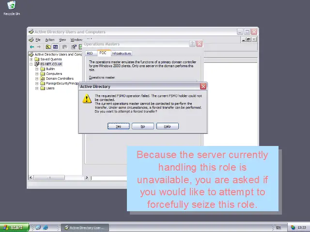This screenshot has height=232, width=310.
Task: Click the grayed-out New Window toolbar icon
Action: (x=64, y=47)
